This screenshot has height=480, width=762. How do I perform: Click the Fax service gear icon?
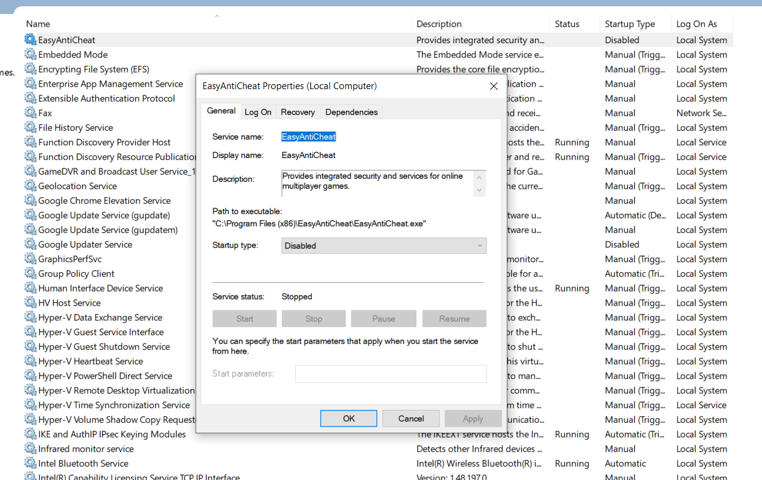pos(30,113)
